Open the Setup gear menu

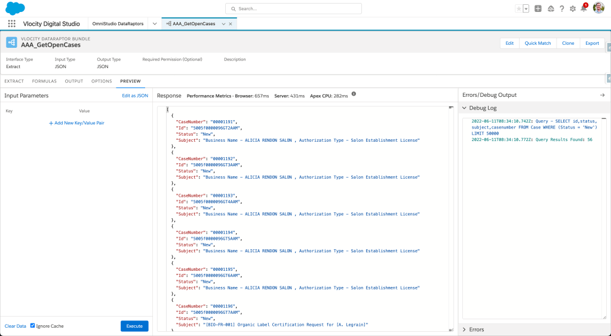(x=573, y=8)
